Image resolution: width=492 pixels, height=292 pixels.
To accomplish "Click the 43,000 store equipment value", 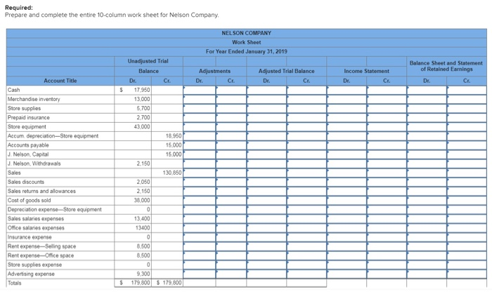I will point(142,127).
